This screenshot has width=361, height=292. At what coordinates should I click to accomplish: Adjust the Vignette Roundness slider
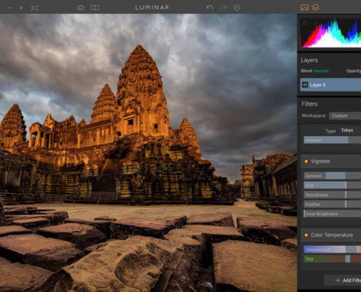pyautogui.click(x=333, y=195)
